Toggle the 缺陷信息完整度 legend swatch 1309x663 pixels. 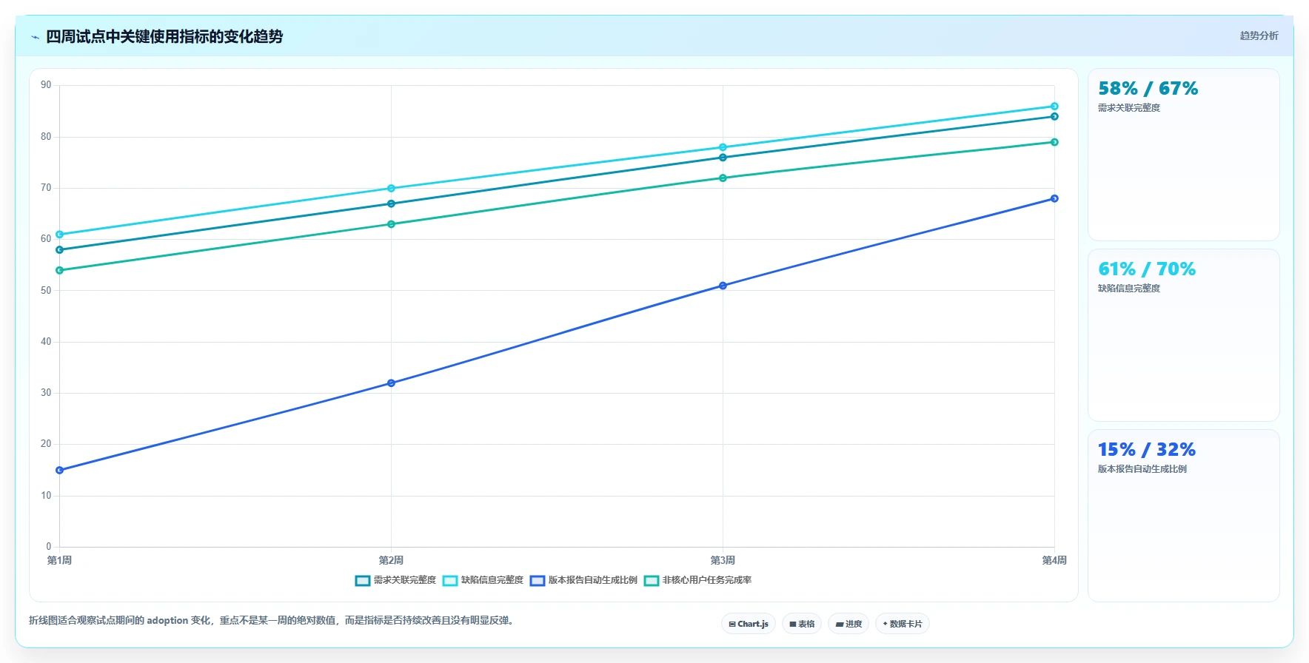coord(450,581)
